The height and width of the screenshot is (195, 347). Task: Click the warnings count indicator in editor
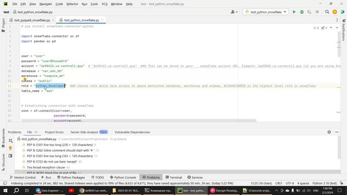(x=316, y=28)
